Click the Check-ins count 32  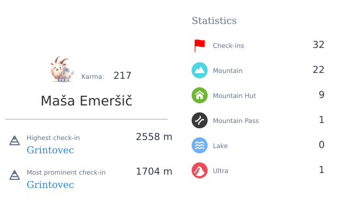(318, 45)
